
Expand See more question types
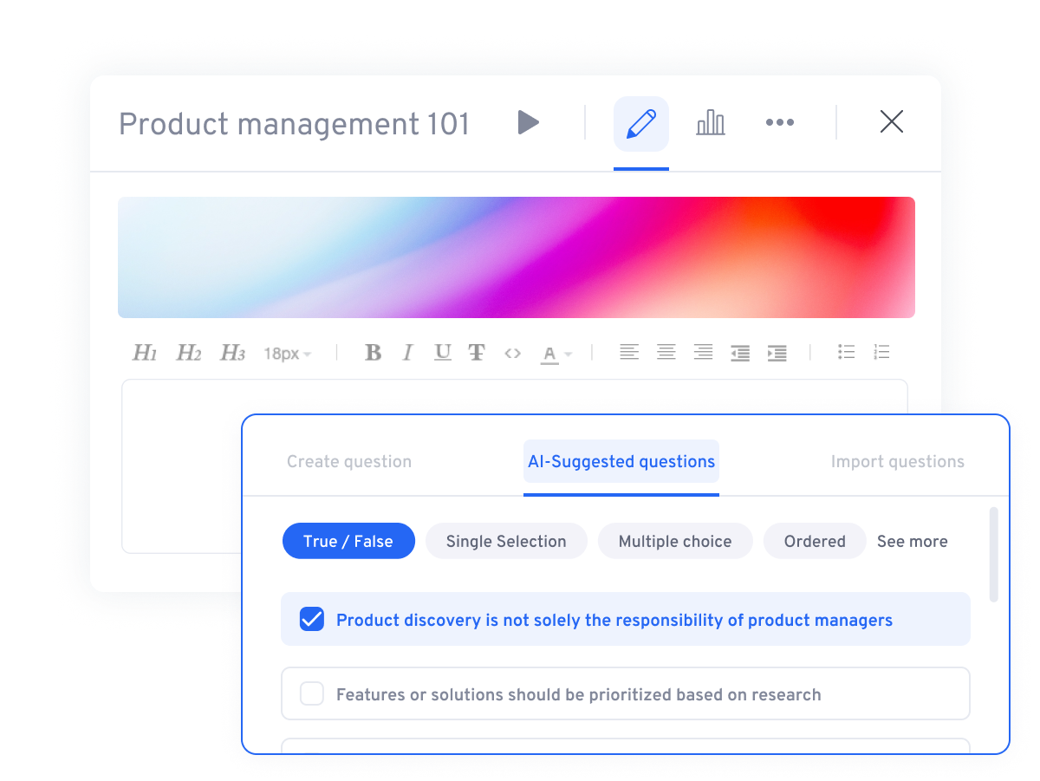pos(912,541)
